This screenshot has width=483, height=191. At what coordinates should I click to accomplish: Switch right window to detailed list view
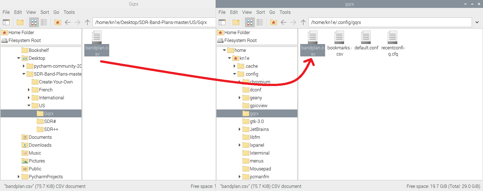pyautogui.click(x=260, y=22)
